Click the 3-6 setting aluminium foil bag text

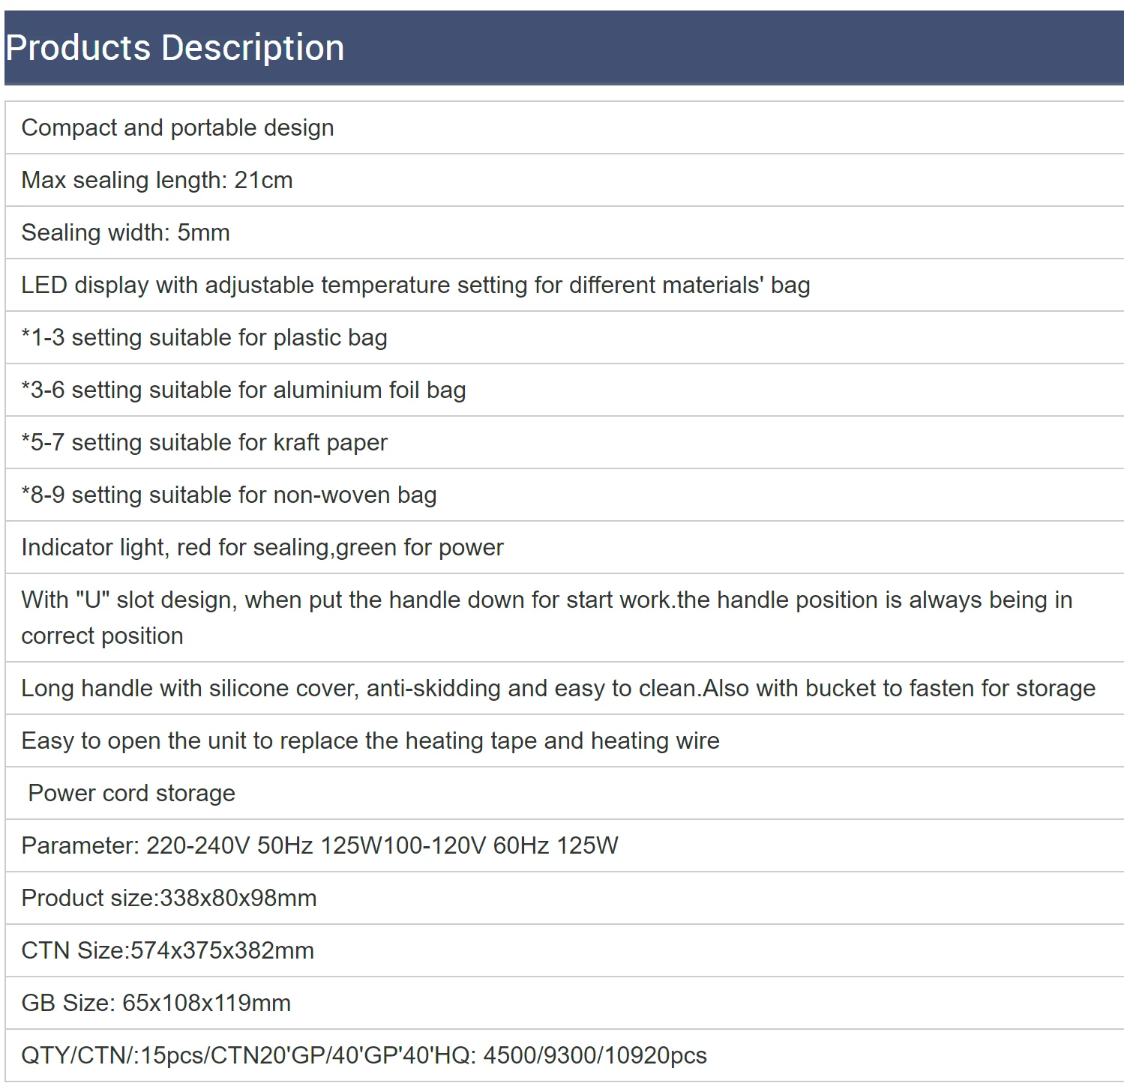pyautogui.click(x=244, y=390)
